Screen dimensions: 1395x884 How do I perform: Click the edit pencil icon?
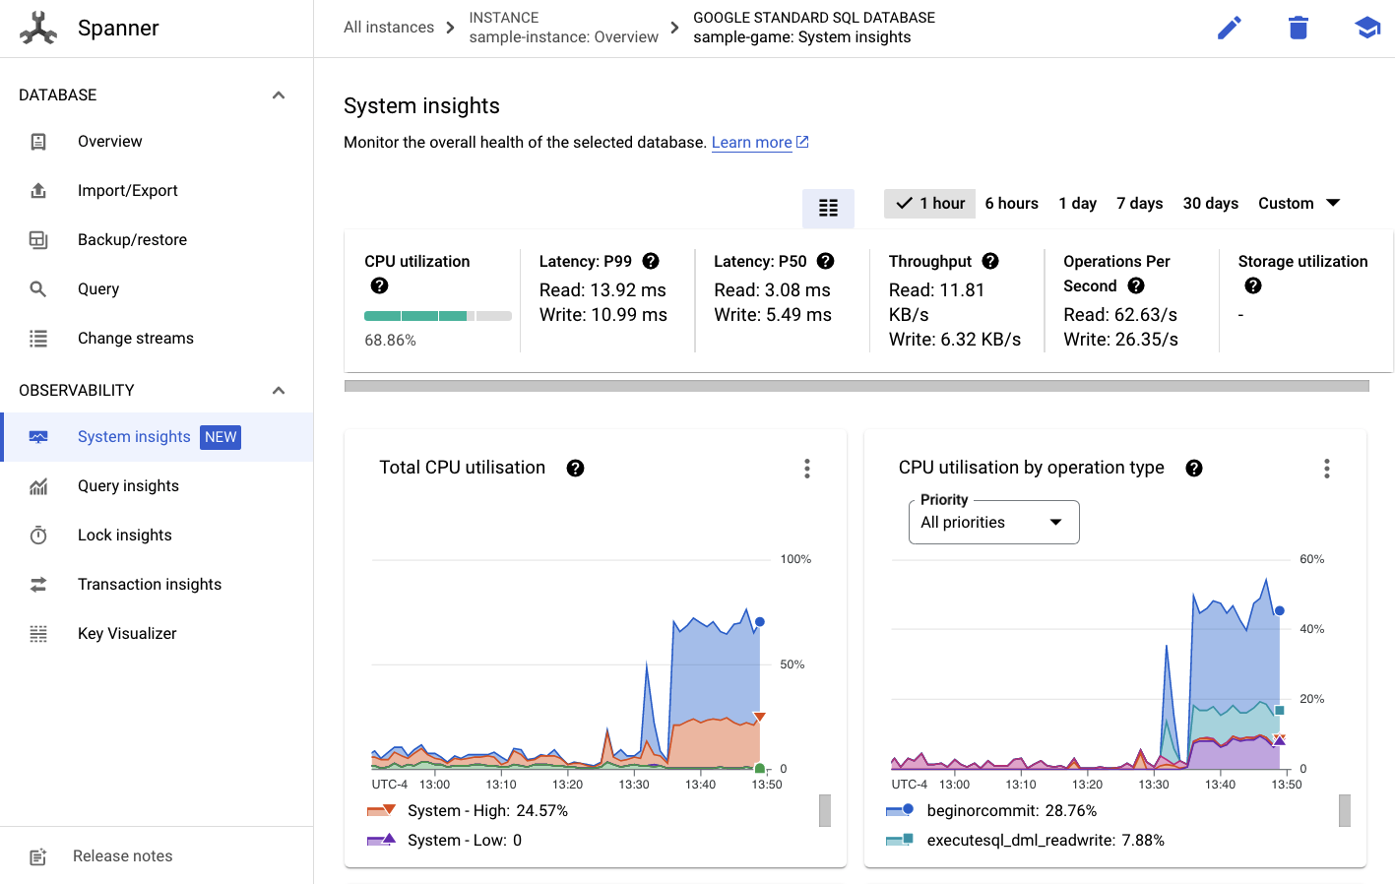[x=1229, y=28]
